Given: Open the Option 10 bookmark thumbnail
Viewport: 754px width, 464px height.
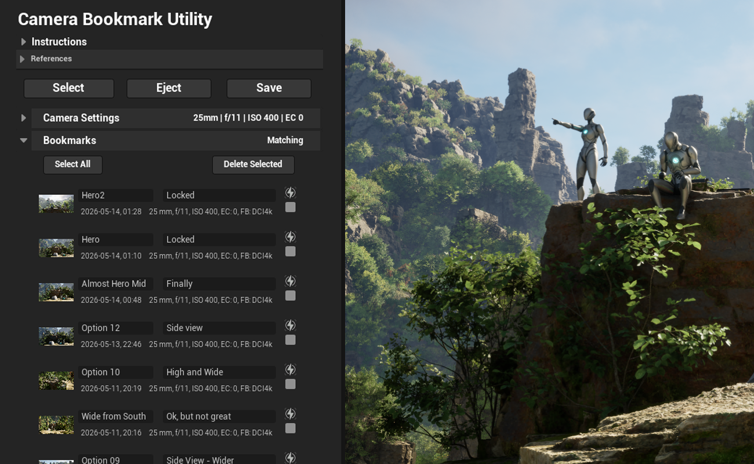Looking at the screenshot, I should pos(56,380).
